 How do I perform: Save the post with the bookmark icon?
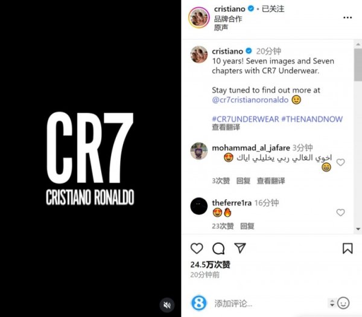348,248
